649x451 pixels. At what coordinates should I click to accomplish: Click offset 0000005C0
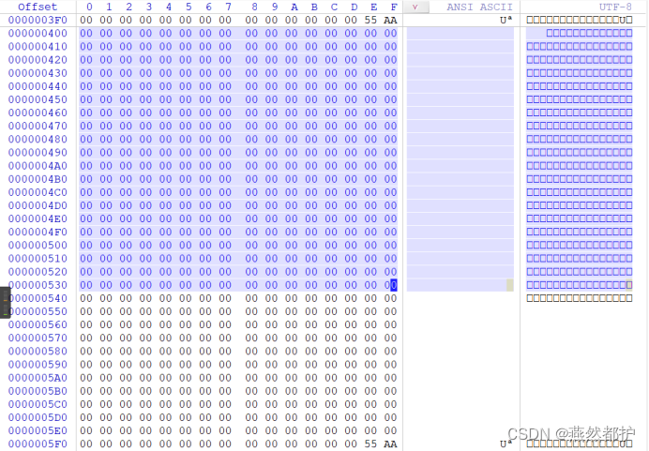coord(38,404)
